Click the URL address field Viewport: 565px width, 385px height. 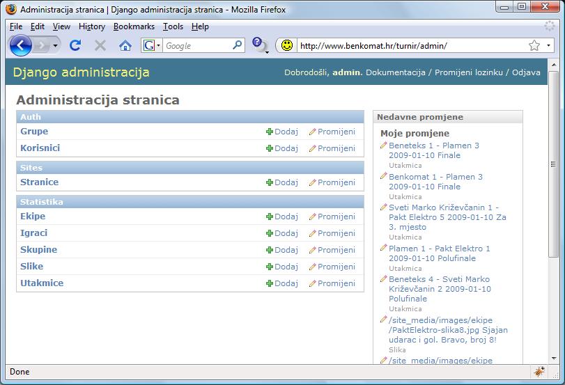point(411,46)
